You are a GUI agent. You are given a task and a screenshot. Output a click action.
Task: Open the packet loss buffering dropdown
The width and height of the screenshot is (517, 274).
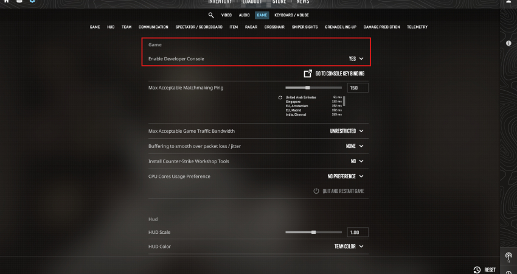[355, 146]
